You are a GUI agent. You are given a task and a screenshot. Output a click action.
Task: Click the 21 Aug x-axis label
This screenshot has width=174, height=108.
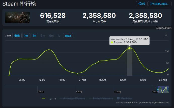click(x=82, y=80)
